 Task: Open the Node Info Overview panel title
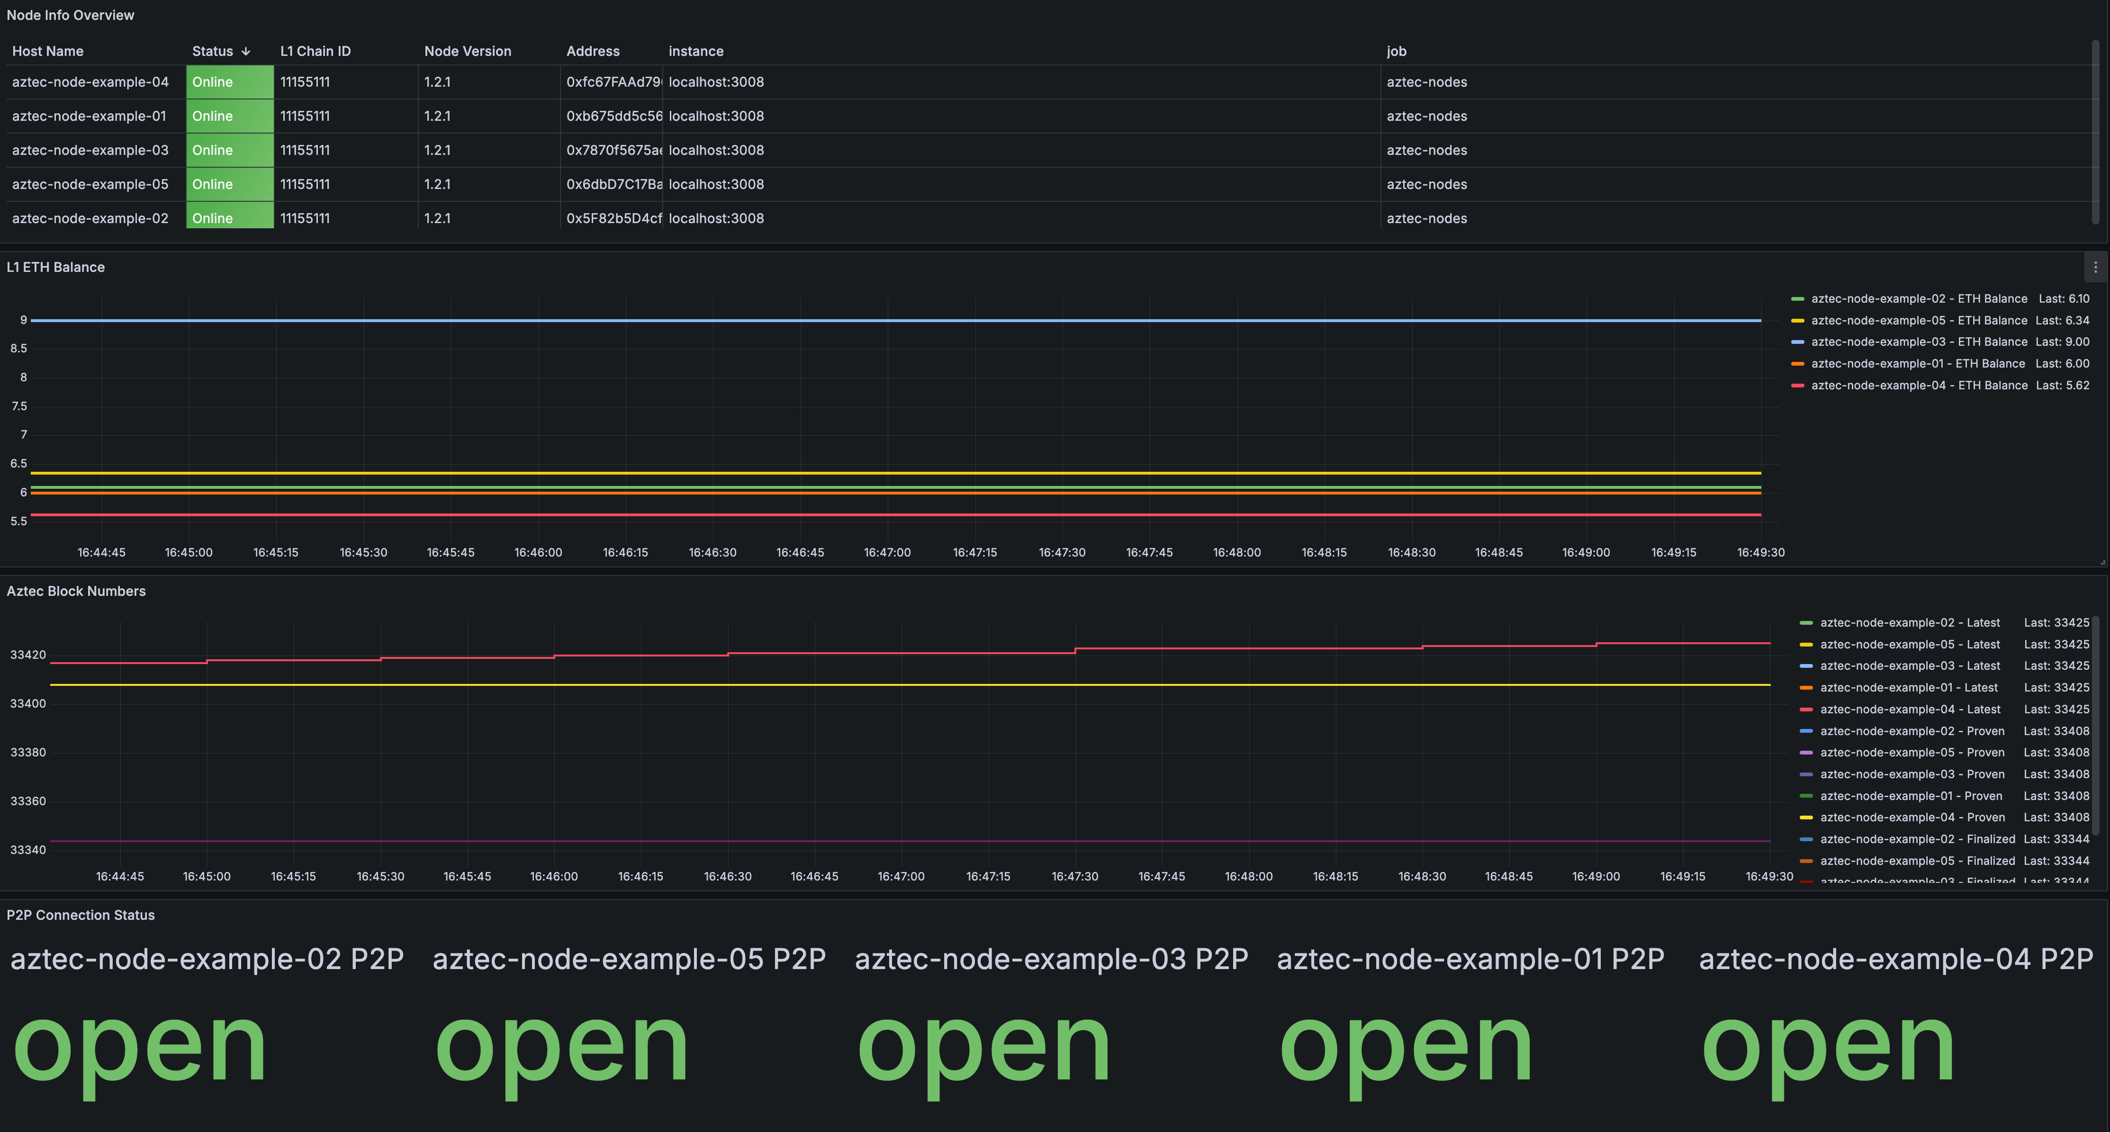coord(71,15)
